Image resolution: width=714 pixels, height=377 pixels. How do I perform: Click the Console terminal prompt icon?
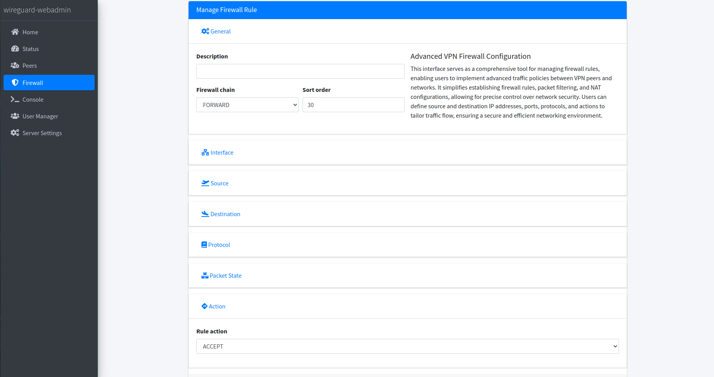pyautogui.click(x=15, y=99)
